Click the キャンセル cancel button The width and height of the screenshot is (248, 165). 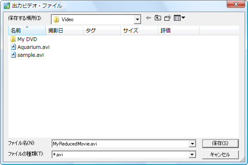pos(220,155)
